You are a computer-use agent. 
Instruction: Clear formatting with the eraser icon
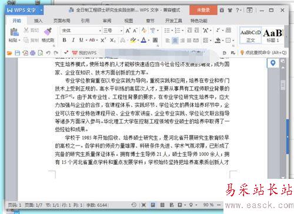coord(144,30)
